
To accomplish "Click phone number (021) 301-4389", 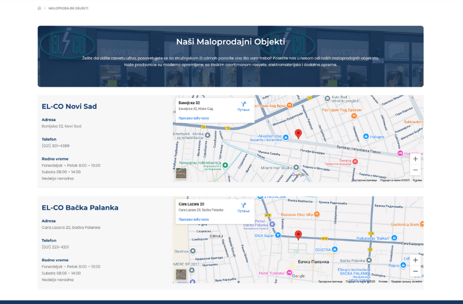I will [56, 146].
